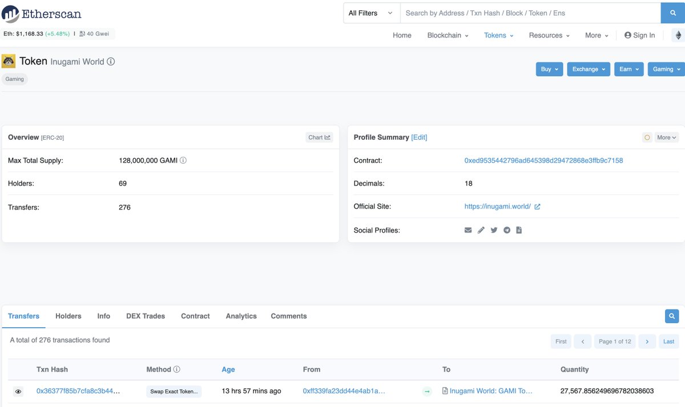Click the previous page arrow
This screenshot has height=407, width=685.
coord(582,341)
